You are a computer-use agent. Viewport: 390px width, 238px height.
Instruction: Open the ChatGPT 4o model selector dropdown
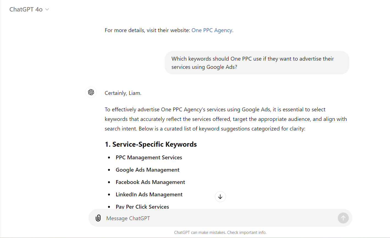(29, 9)
